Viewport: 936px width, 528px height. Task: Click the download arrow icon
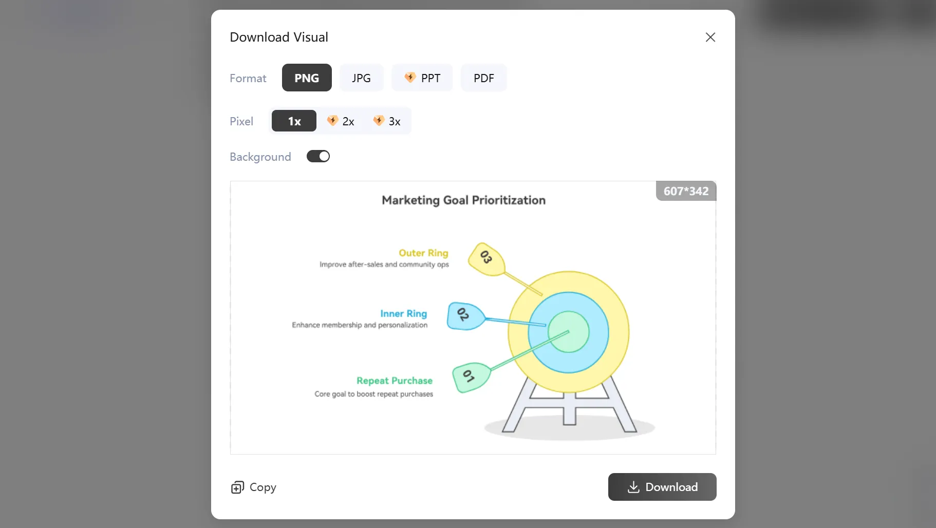tap(633, 487)
